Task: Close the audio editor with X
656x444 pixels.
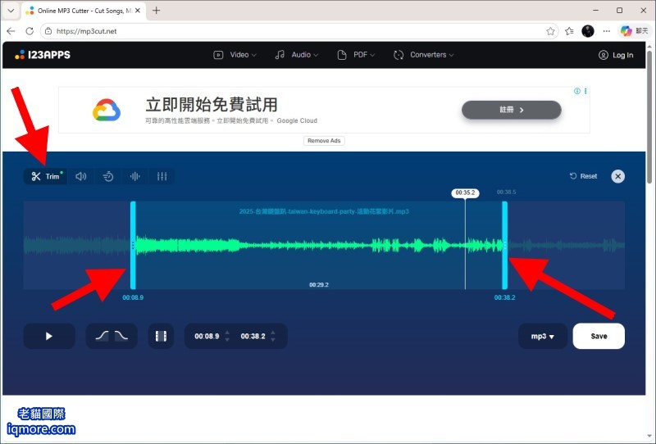Action: coord(618,176)
